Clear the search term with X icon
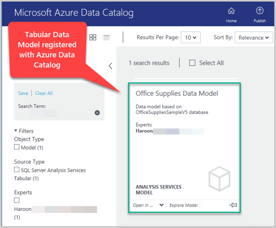The image size is (276, 228). [x=97, y=113]
